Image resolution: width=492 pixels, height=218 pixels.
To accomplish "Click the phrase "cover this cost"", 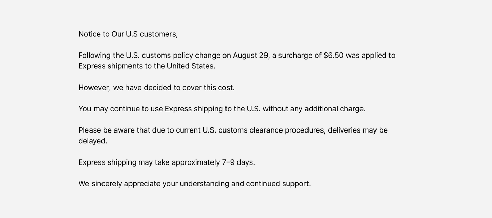I will tap(208, 88).
